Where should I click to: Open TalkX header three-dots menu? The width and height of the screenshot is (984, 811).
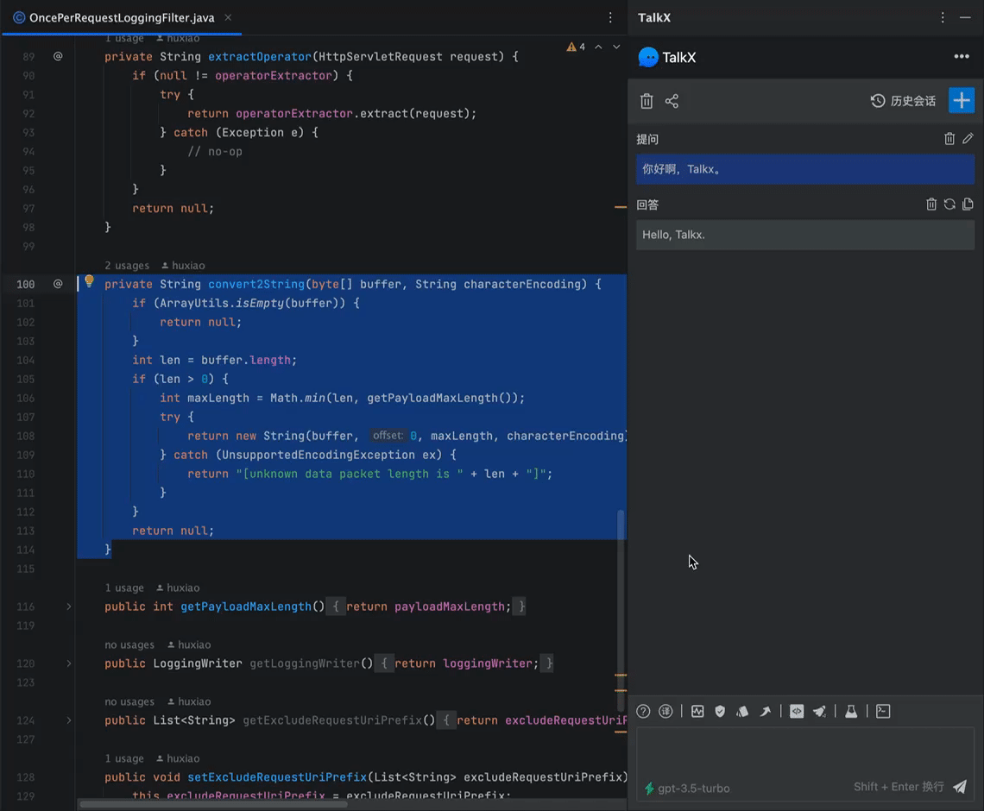962,56
